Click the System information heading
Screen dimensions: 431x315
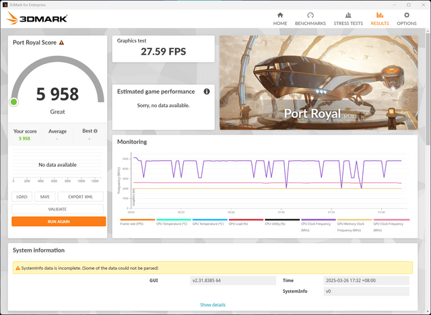(x=38, y=250)
